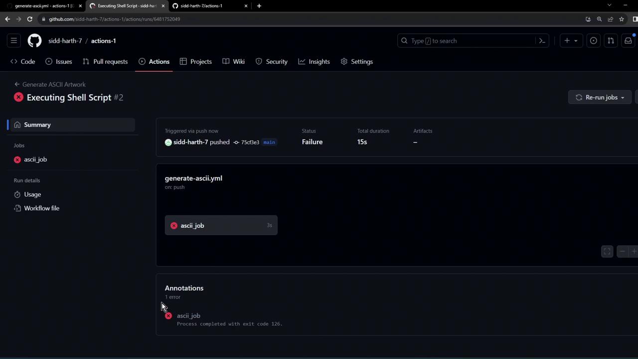Open the actions-1 repository link
This screenshot has width=638, height=359.
(103, 41)
